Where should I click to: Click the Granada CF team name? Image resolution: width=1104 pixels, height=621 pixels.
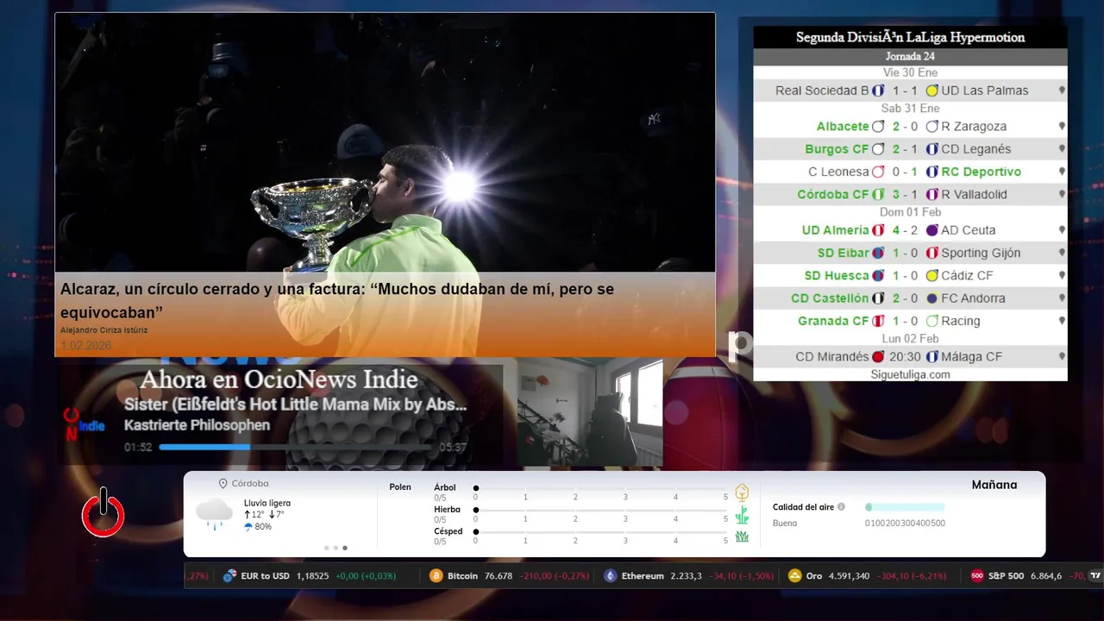[833, 321]
